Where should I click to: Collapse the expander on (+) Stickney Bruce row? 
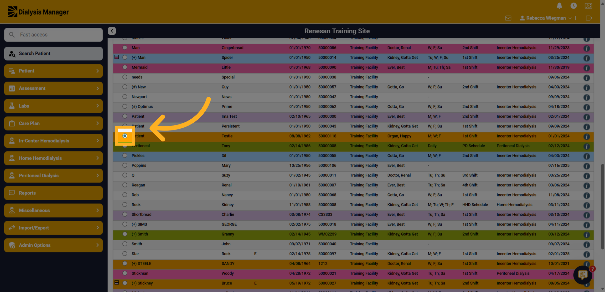116,283
